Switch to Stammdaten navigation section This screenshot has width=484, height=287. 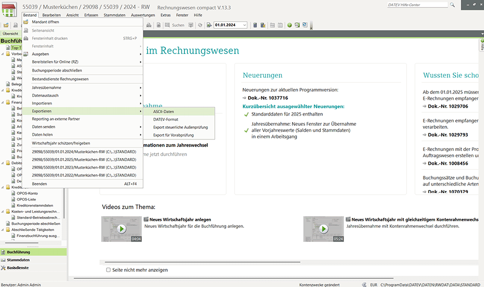tap(33, 260)
